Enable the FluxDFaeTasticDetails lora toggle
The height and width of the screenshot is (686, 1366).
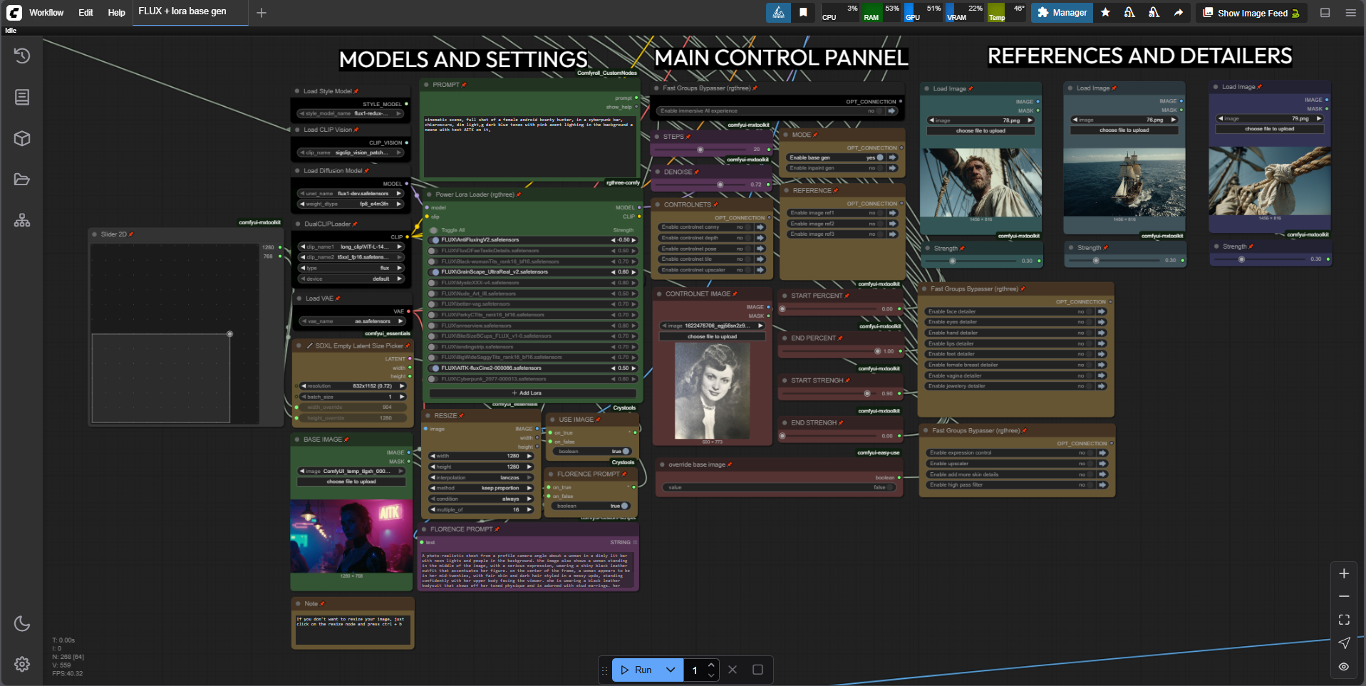pyautogui.click(x=434, y=251)
